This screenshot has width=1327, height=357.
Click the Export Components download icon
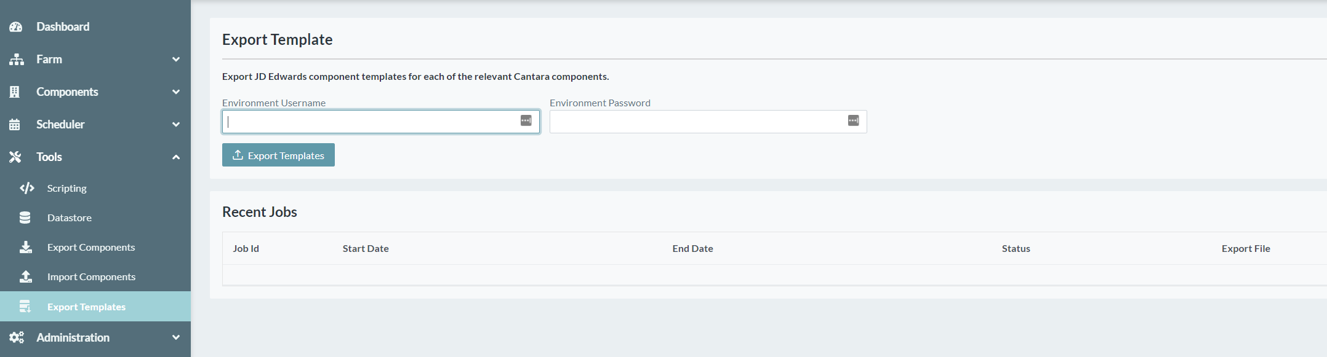click(x=26, y=247)
